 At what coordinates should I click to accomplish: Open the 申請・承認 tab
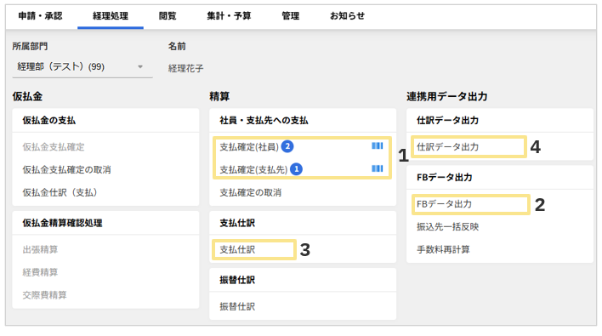pos(40,16)
